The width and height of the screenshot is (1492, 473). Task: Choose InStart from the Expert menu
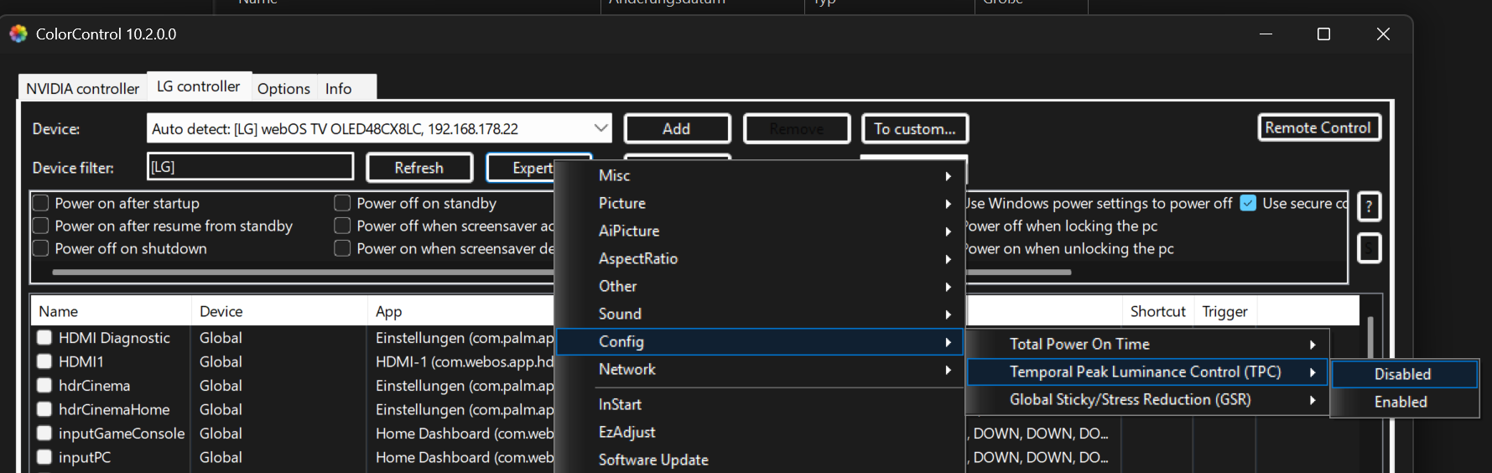click(x=760, y=404)
